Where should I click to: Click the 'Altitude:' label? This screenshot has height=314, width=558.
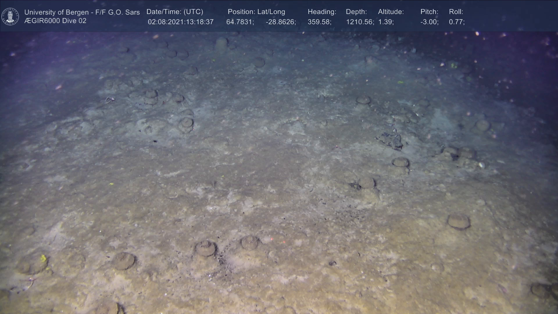point(391,12)
